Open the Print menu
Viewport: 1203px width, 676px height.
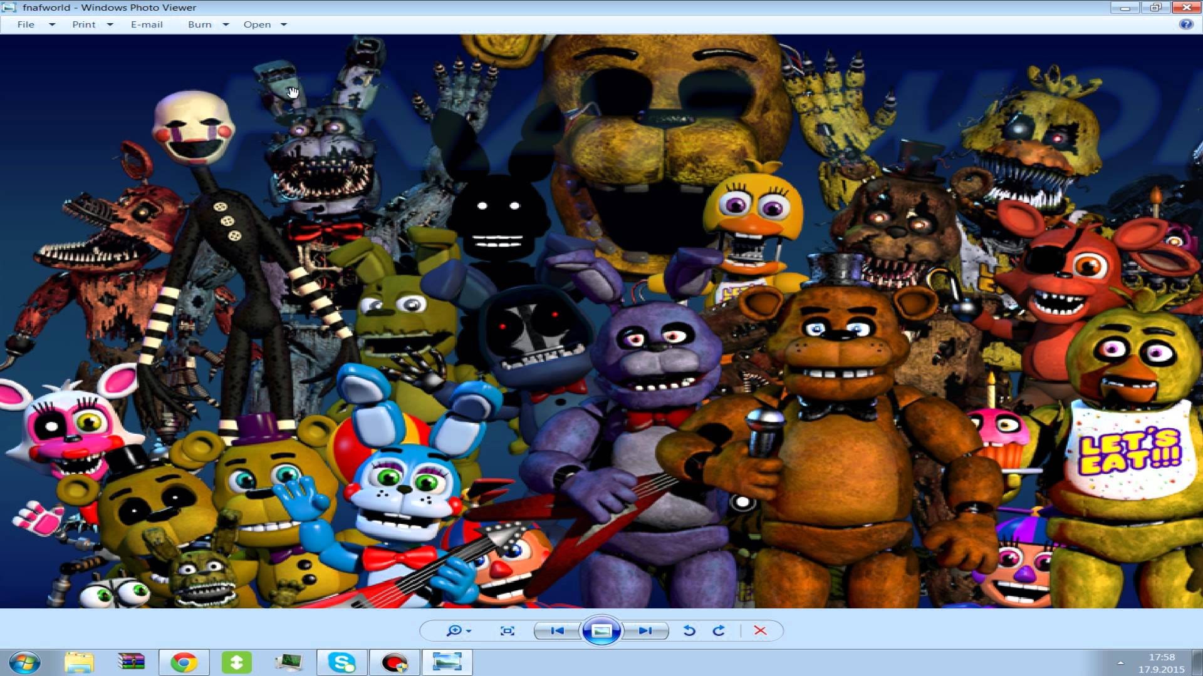[x=84, y=24]
